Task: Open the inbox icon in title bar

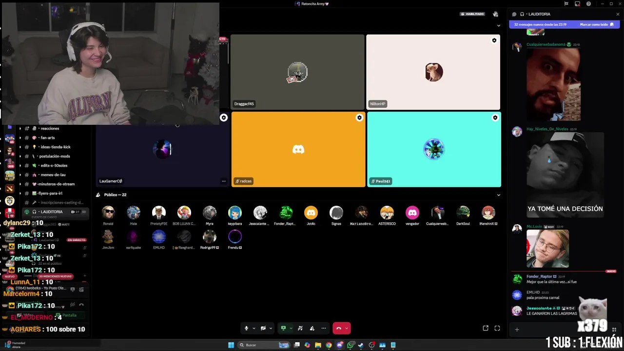Action: [x=577, y=4]
